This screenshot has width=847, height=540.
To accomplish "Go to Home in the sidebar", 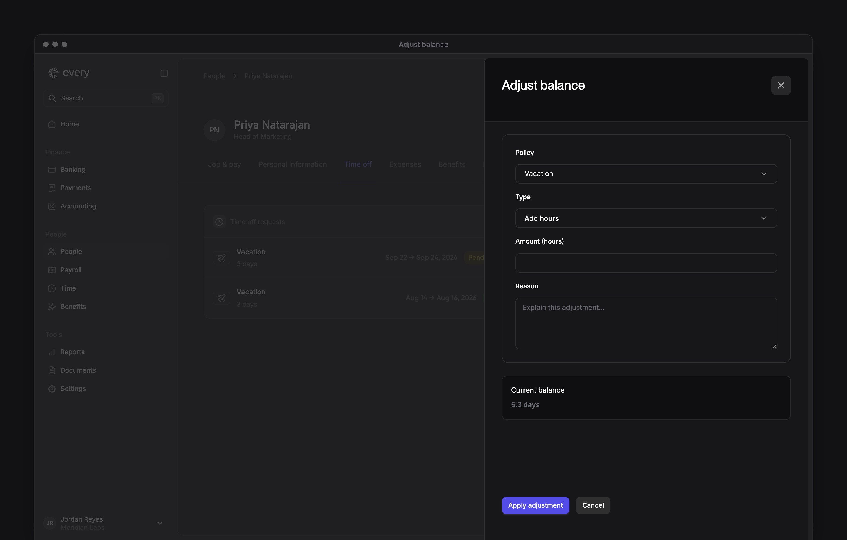I will pos(106,124).
